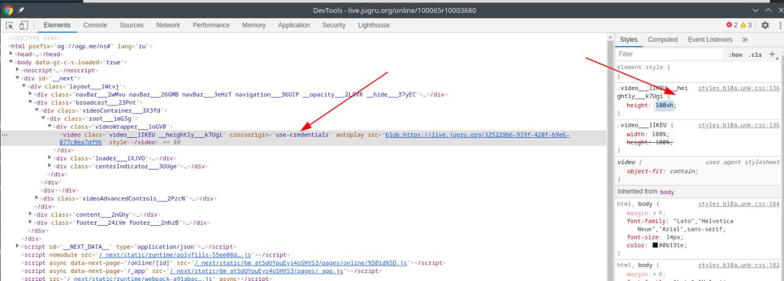
Task: Open the Lighthouse tab
Action: pos(374,25)
